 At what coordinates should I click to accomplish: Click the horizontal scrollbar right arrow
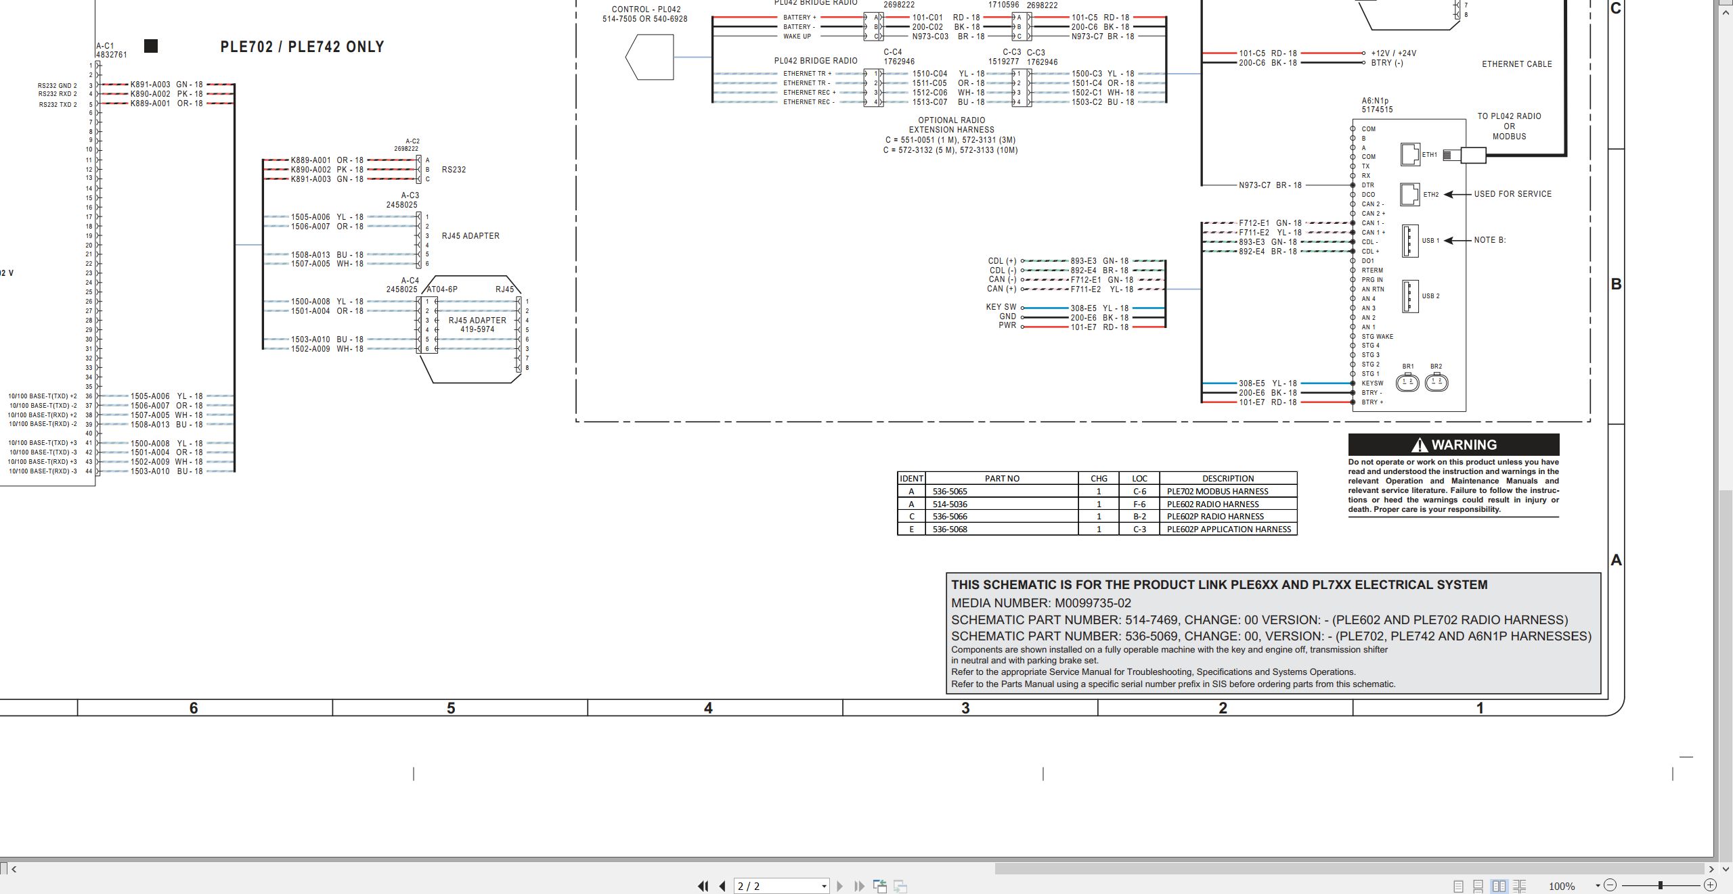[1711, 869]
